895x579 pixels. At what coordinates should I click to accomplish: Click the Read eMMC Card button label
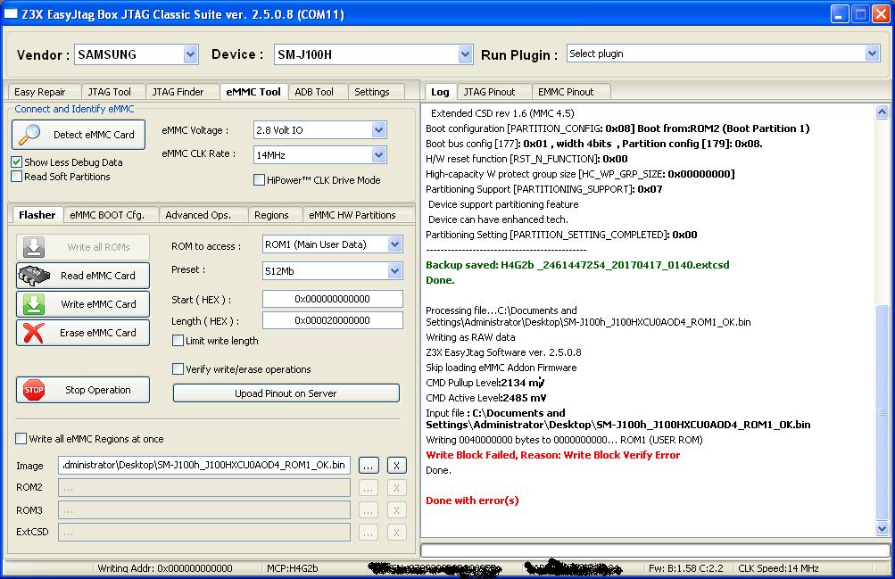click(98, 276)
